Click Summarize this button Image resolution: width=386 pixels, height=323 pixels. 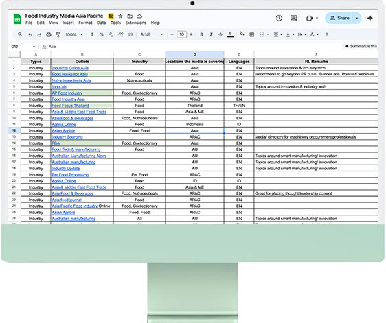point(361,46)
